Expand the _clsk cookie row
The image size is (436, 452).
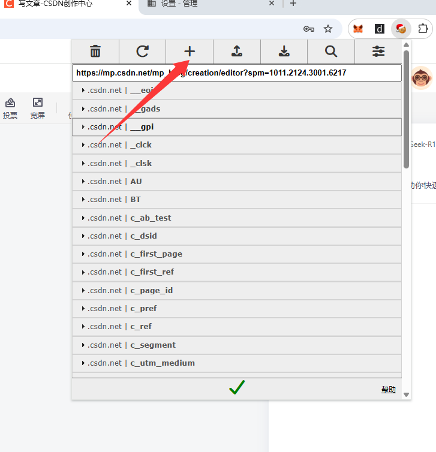pos(237,164)
